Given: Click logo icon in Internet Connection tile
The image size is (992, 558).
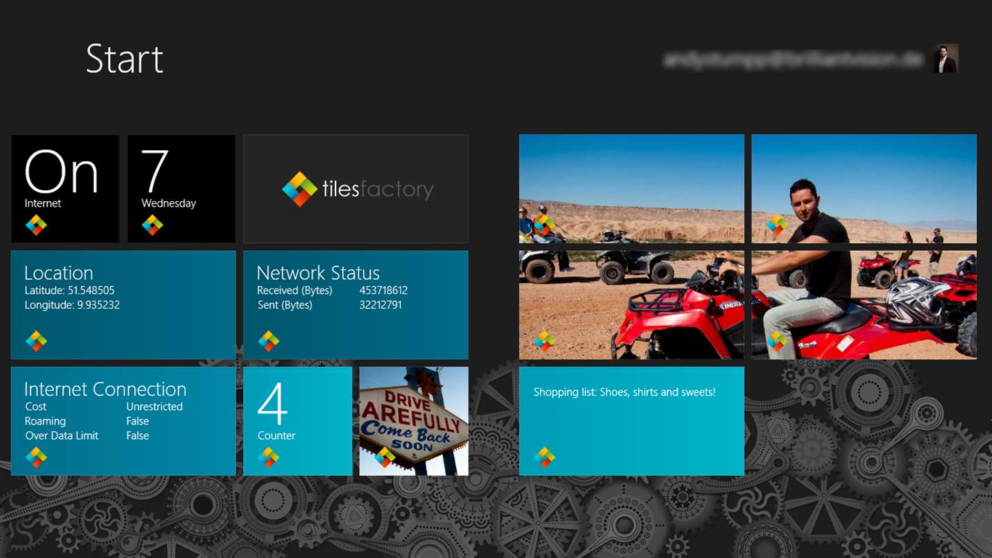Looking at the screenshot, I should click(x=37, y=457).
